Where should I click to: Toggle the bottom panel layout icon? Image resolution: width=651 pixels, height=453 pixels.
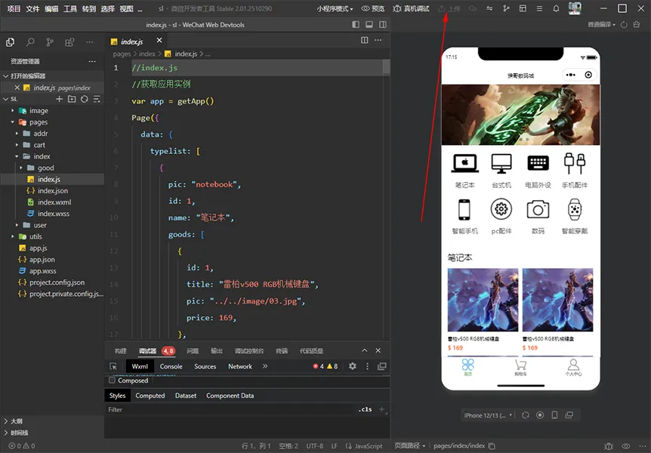pyautogui.click(x=369, y=24)
